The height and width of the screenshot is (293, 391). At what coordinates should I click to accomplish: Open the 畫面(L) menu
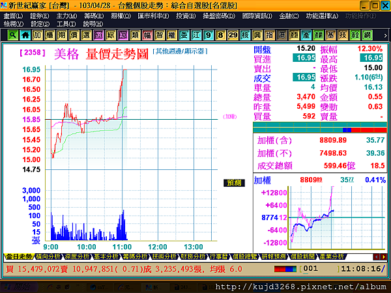(13, 16)
